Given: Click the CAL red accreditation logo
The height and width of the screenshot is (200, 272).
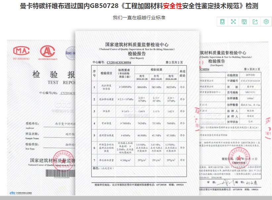Looking at the screenshot, I should pos(47,52).
